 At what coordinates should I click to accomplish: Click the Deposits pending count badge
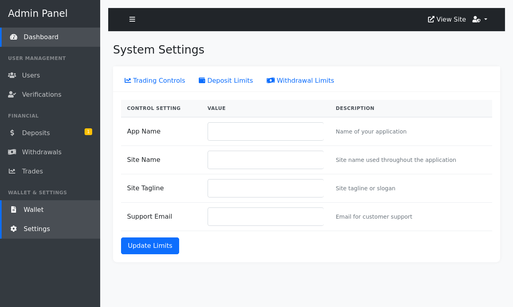88,132
